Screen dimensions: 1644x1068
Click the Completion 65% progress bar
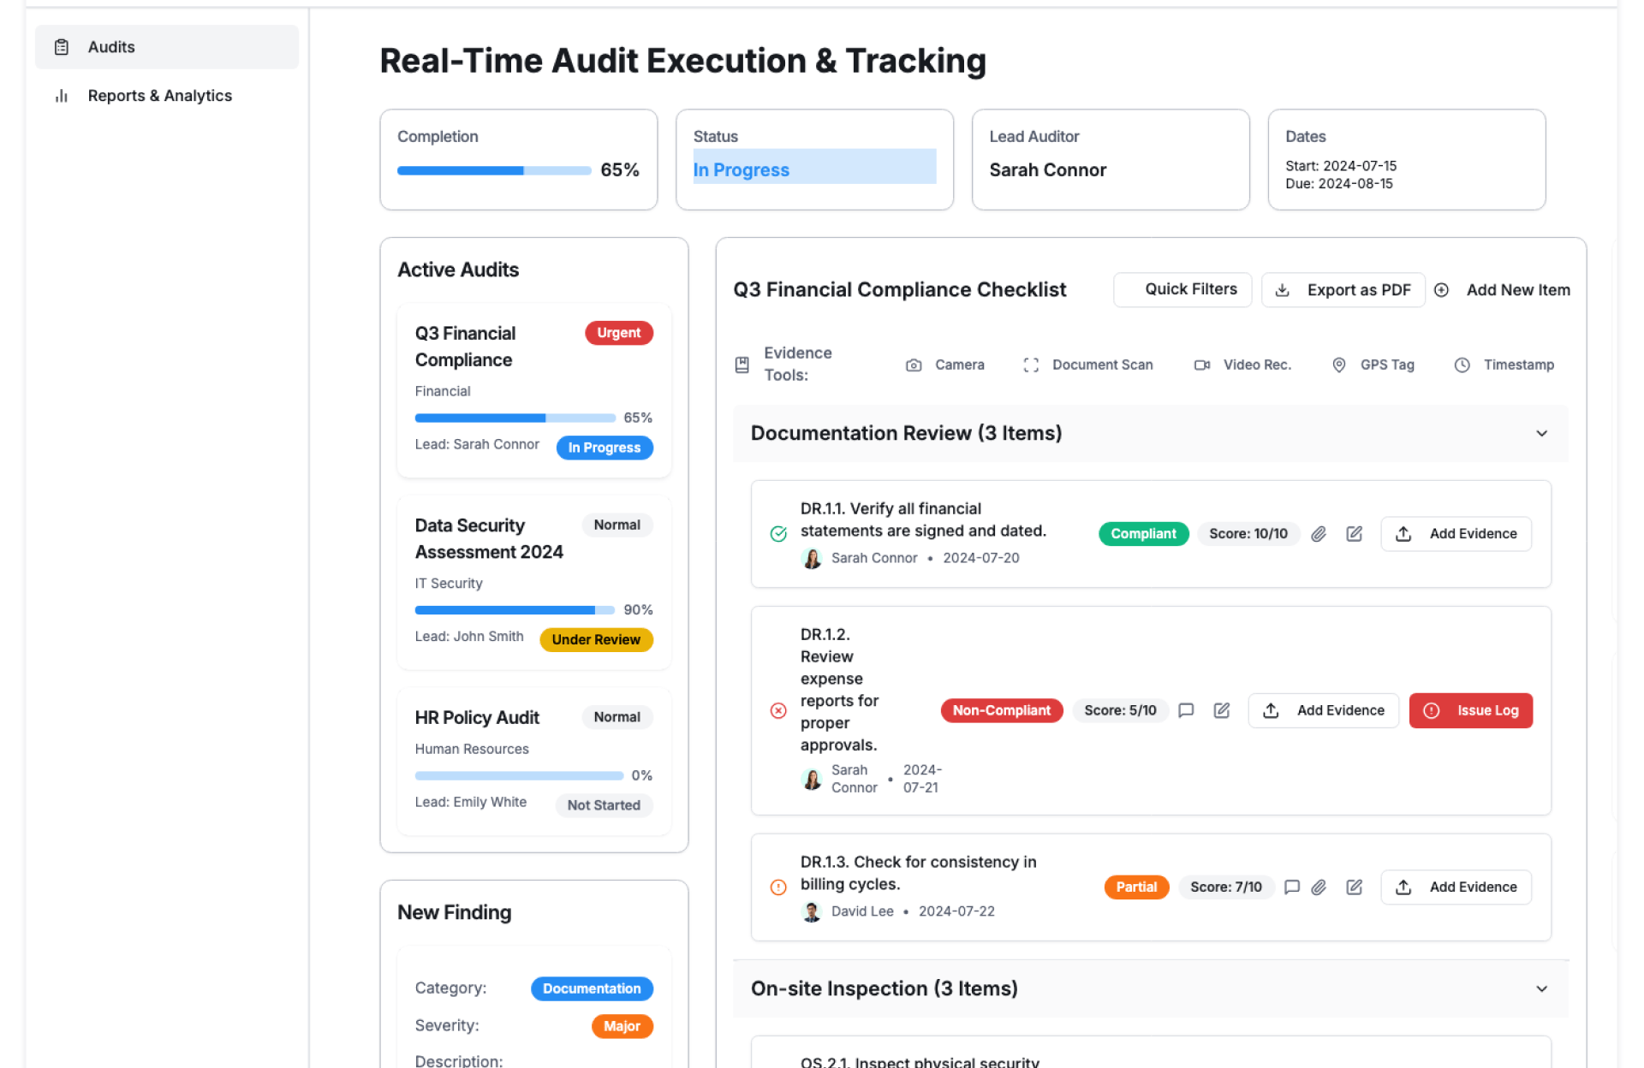click(x=494, y=170)
